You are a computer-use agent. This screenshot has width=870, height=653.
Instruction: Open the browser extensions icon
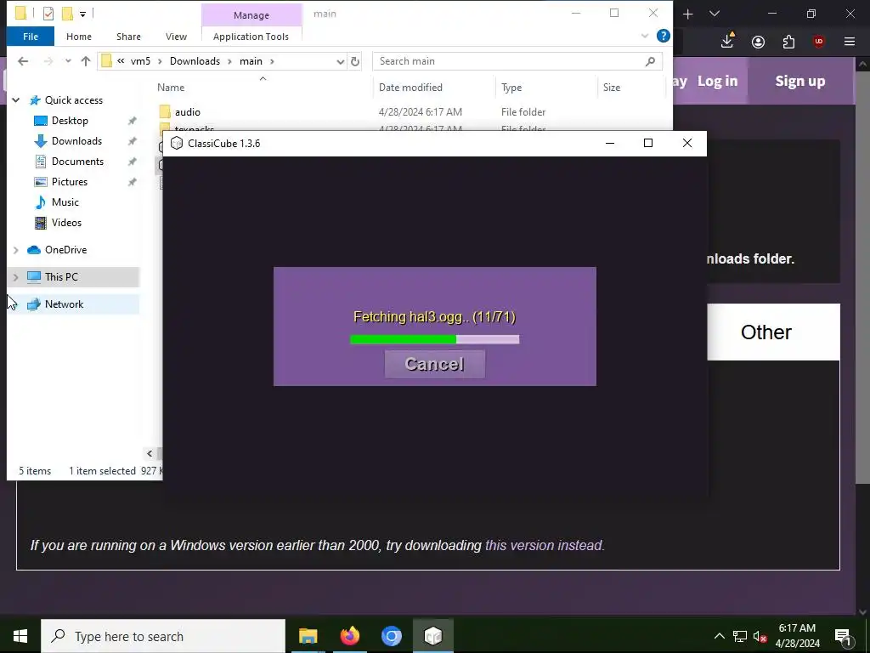(788, 42)
